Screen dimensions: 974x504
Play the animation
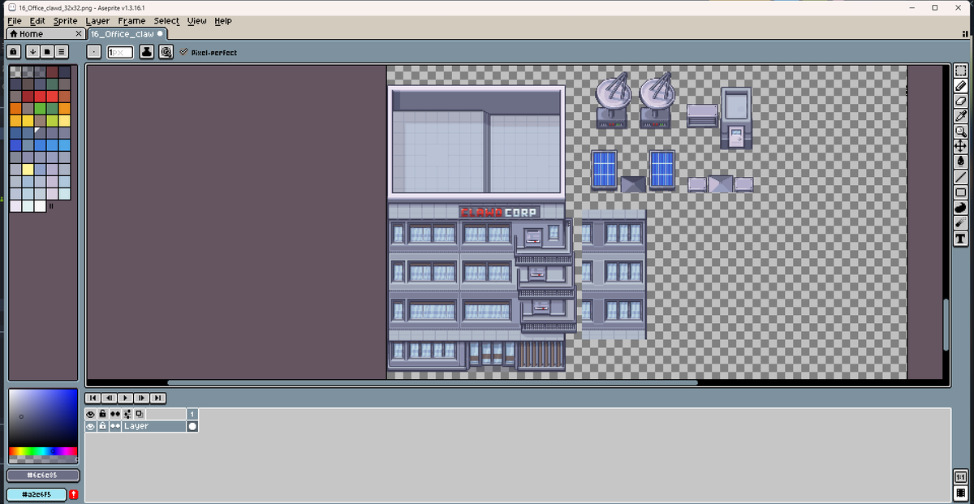pos(125,398)
